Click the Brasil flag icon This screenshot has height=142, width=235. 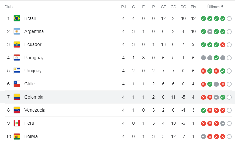[17, 18]
